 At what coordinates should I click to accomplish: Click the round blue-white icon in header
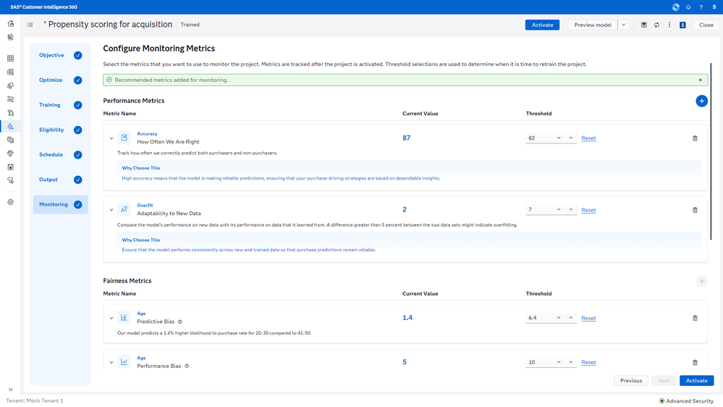pos(675,7)
